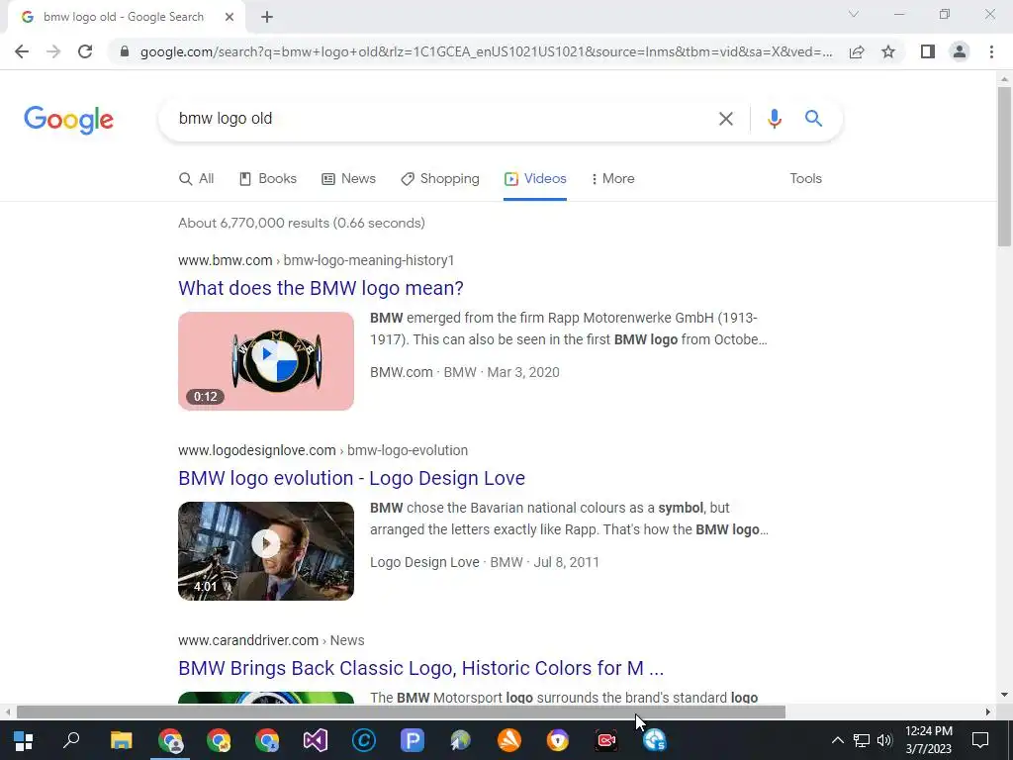The width and height of the screenshot is (1013, 760).
Task: Click the browser forward arrow
Action: [53, 51]
